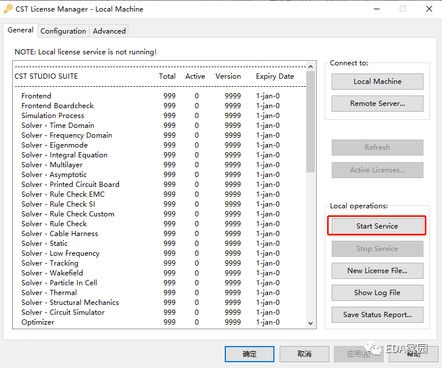Click the service not running note

(86, 52)
